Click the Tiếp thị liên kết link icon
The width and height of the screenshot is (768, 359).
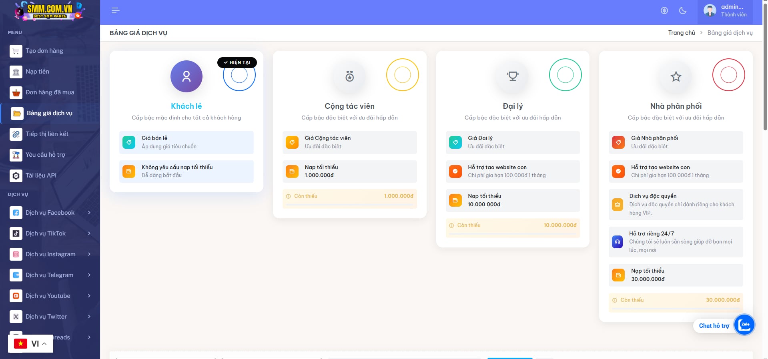16,134
